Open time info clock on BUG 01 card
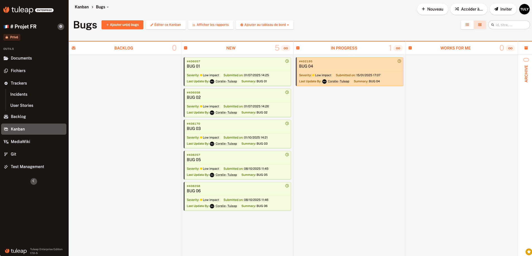 [x=287, y=61]
